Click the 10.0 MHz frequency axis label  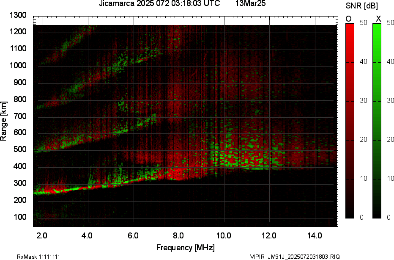tap(224, 236)
